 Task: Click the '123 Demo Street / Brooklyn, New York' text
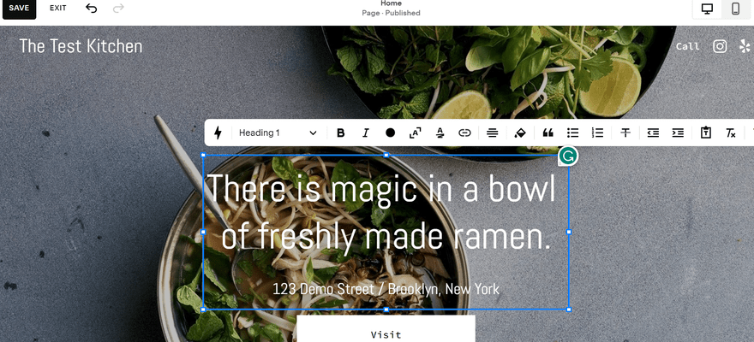click(386, 289)
